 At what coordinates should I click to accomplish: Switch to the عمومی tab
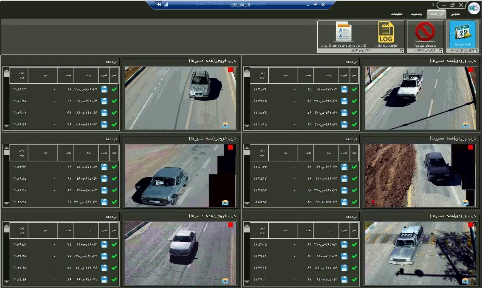(x=455, y=14)
